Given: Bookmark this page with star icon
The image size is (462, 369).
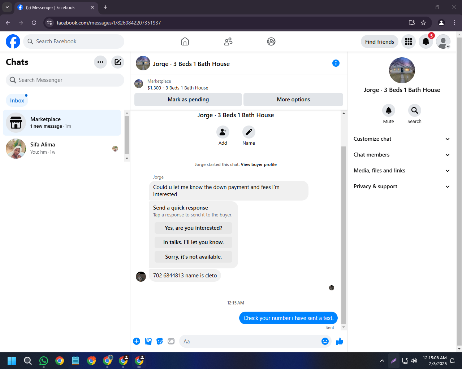Looking at the screenshot, I should 423,23.
